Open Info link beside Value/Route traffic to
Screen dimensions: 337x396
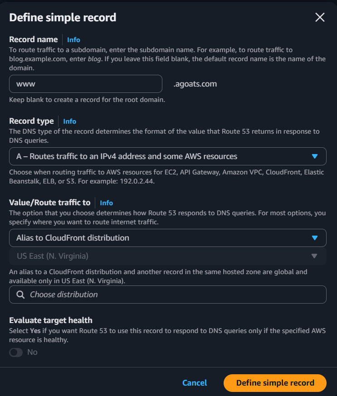[106, 203]
